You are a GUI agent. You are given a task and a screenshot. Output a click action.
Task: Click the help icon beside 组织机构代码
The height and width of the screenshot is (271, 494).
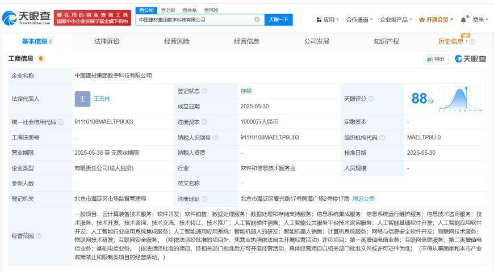point(382,138)
